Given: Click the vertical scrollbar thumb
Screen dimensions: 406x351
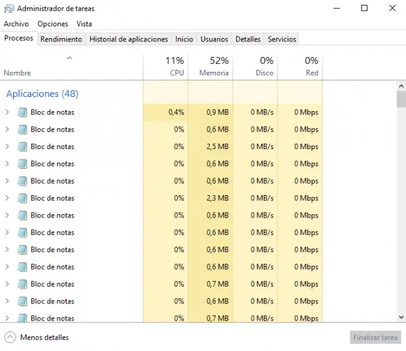Looking at the screenshot, I should click(x=401, y=99).
